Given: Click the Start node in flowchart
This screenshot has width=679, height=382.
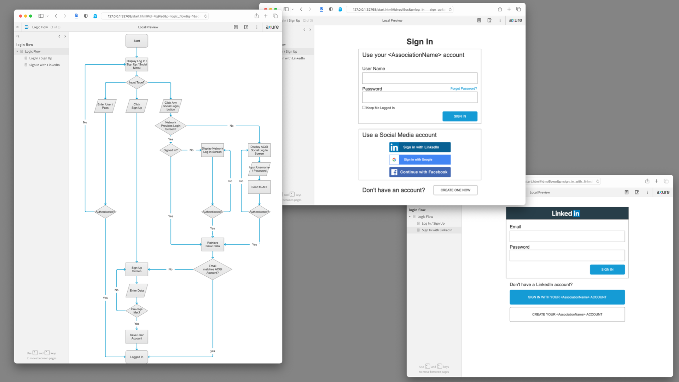Looking at the screenshot, I should tap(137, 41).
